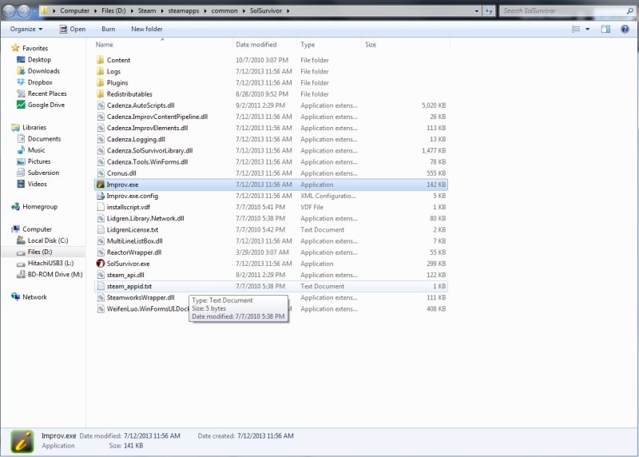
Task: Click the Libraries heading in sidebar
Action: (x=29, y=128)
